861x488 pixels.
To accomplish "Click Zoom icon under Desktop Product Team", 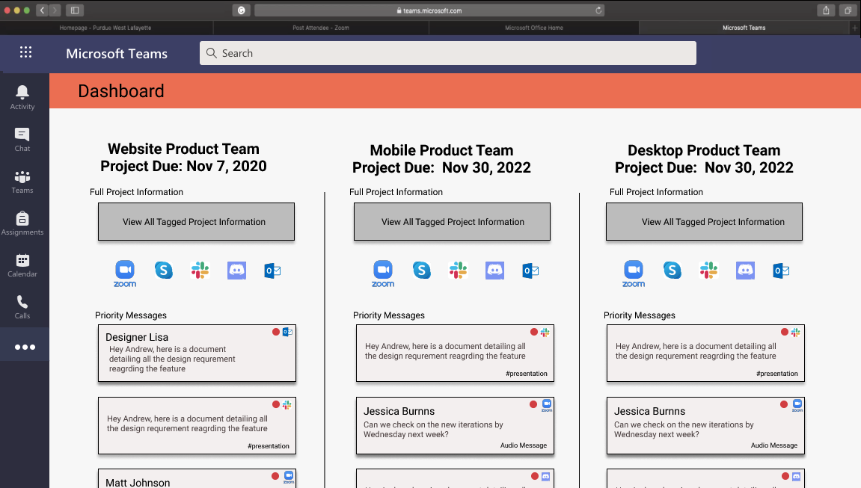I will point(633,274).
